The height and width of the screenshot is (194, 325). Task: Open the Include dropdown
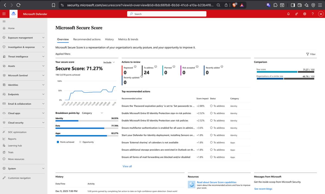click(x=109, y=62)
